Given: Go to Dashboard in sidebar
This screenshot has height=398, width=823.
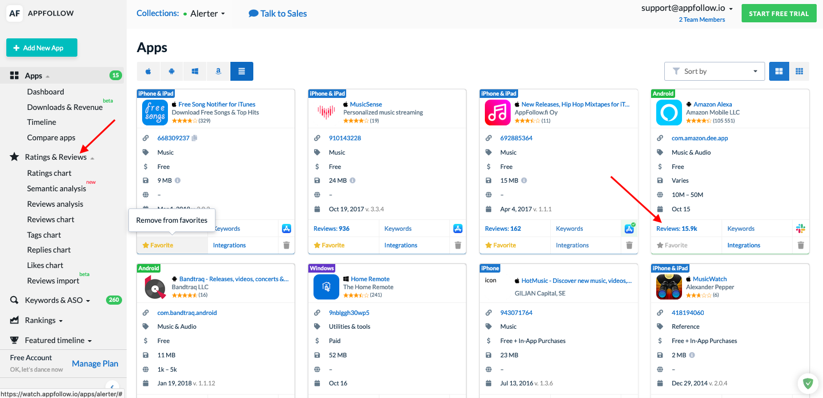Looking at the screenshot, I should [x=45, y=92].
